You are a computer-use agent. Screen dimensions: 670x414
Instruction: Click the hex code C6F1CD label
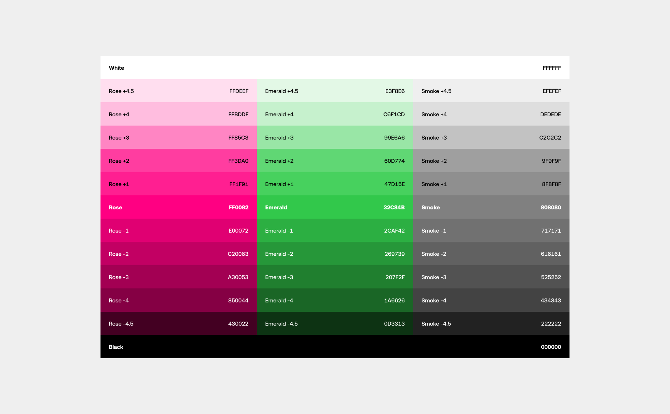click(x=394, y=114)
